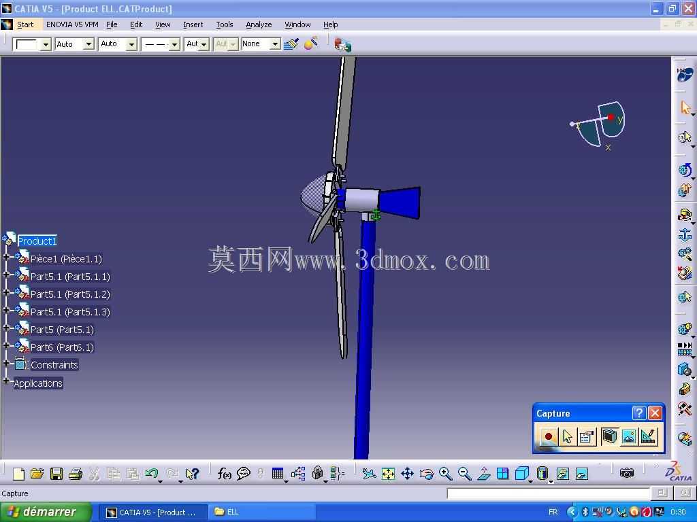This screenshot has width=697, height=522.
Task: Expand the Part5.1 (Part5.1.1) node
Action: coord(5,275)
